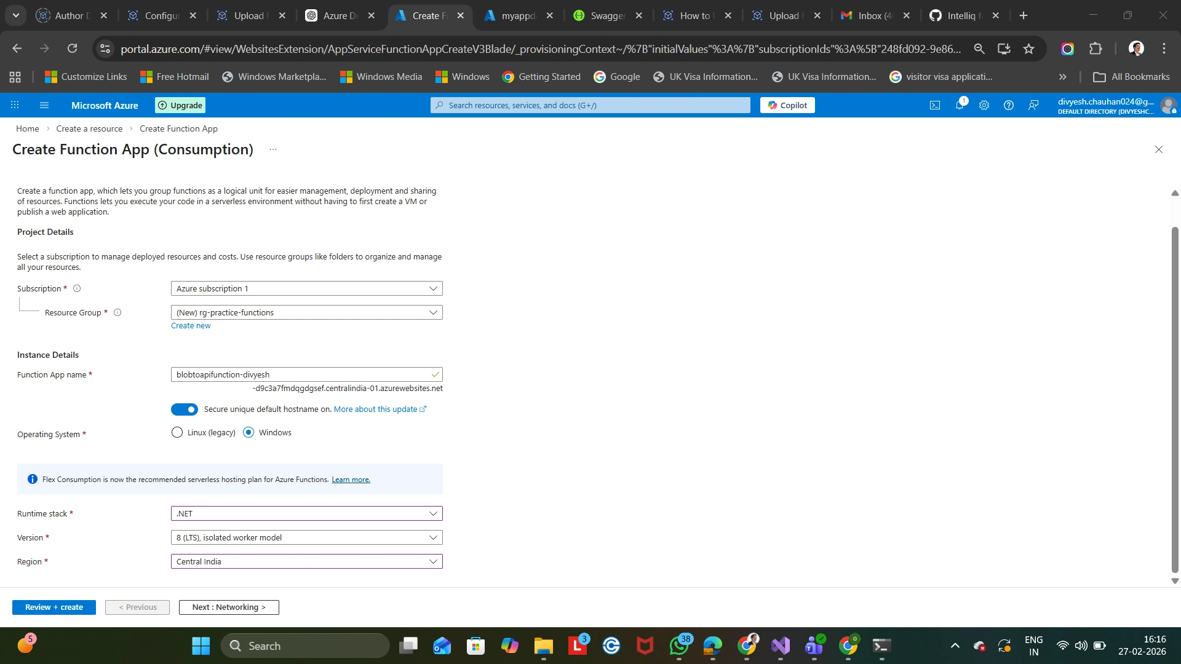Go to Home in the breadcrumb

(28, 128)
